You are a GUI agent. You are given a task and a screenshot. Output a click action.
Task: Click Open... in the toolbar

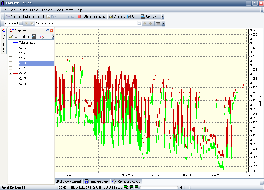click(x=117, y=16)
